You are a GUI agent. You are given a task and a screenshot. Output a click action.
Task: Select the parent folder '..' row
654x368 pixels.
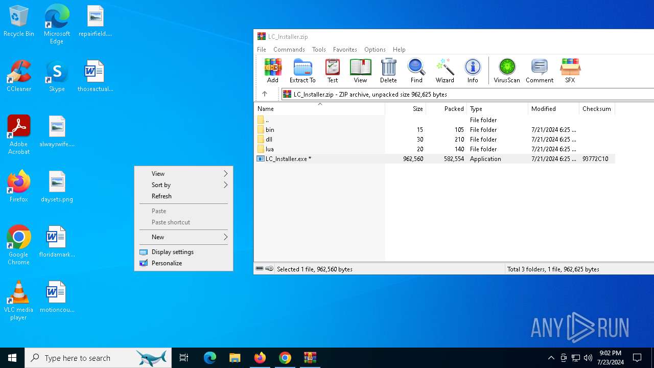pyautogui.click(x=434, y=120)
